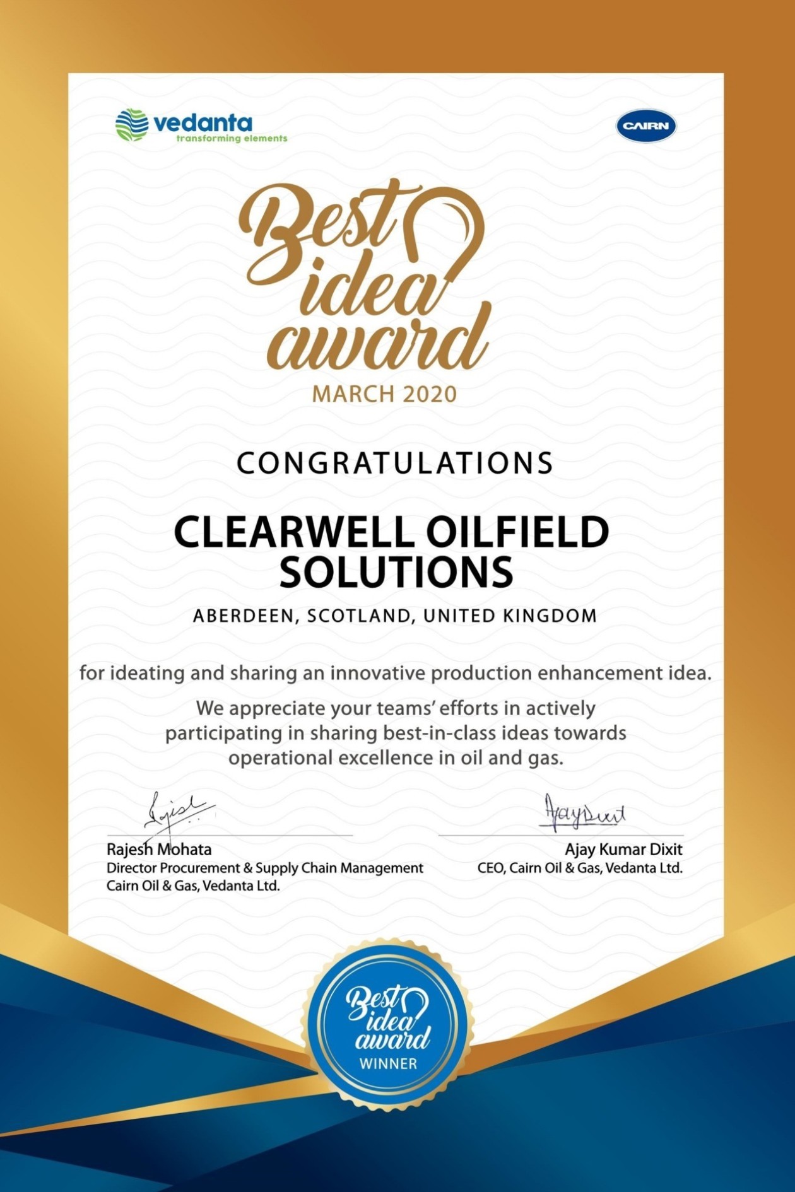Click the name 'Rajesh Mohata'
795x1192 pixels.
click(159, 850)
